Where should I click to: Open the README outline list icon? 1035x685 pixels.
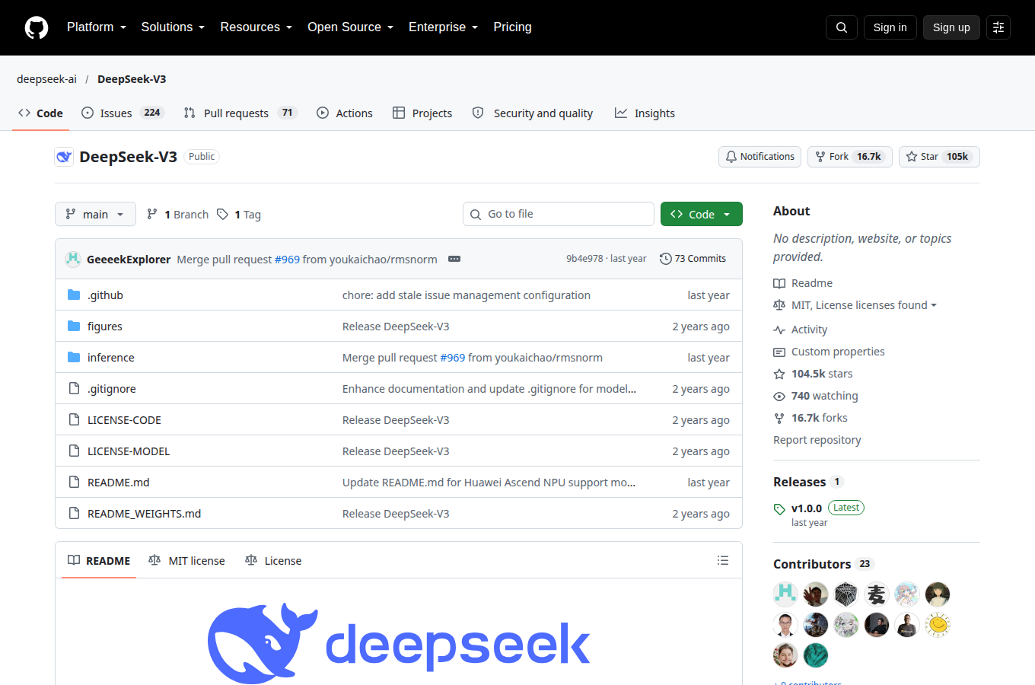(x=723, y=560)
